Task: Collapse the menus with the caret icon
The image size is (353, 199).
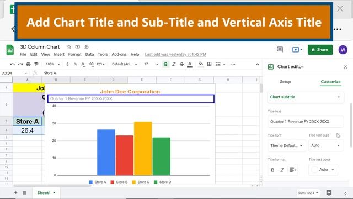Action: click(x=258, y=64)
